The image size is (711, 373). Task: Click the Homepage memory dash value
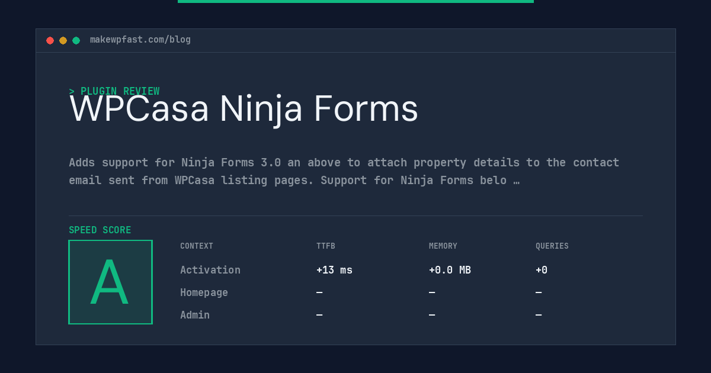tap(432, 292)
